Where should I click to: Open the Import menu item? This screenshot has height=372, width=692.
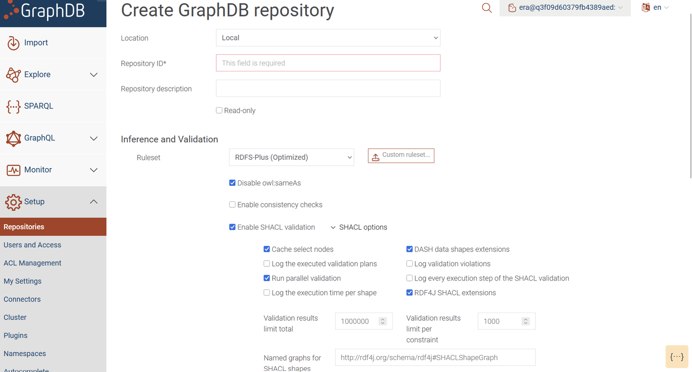pos(53,43)
